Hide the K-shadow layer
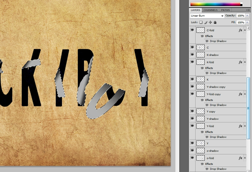 point(192,55)
